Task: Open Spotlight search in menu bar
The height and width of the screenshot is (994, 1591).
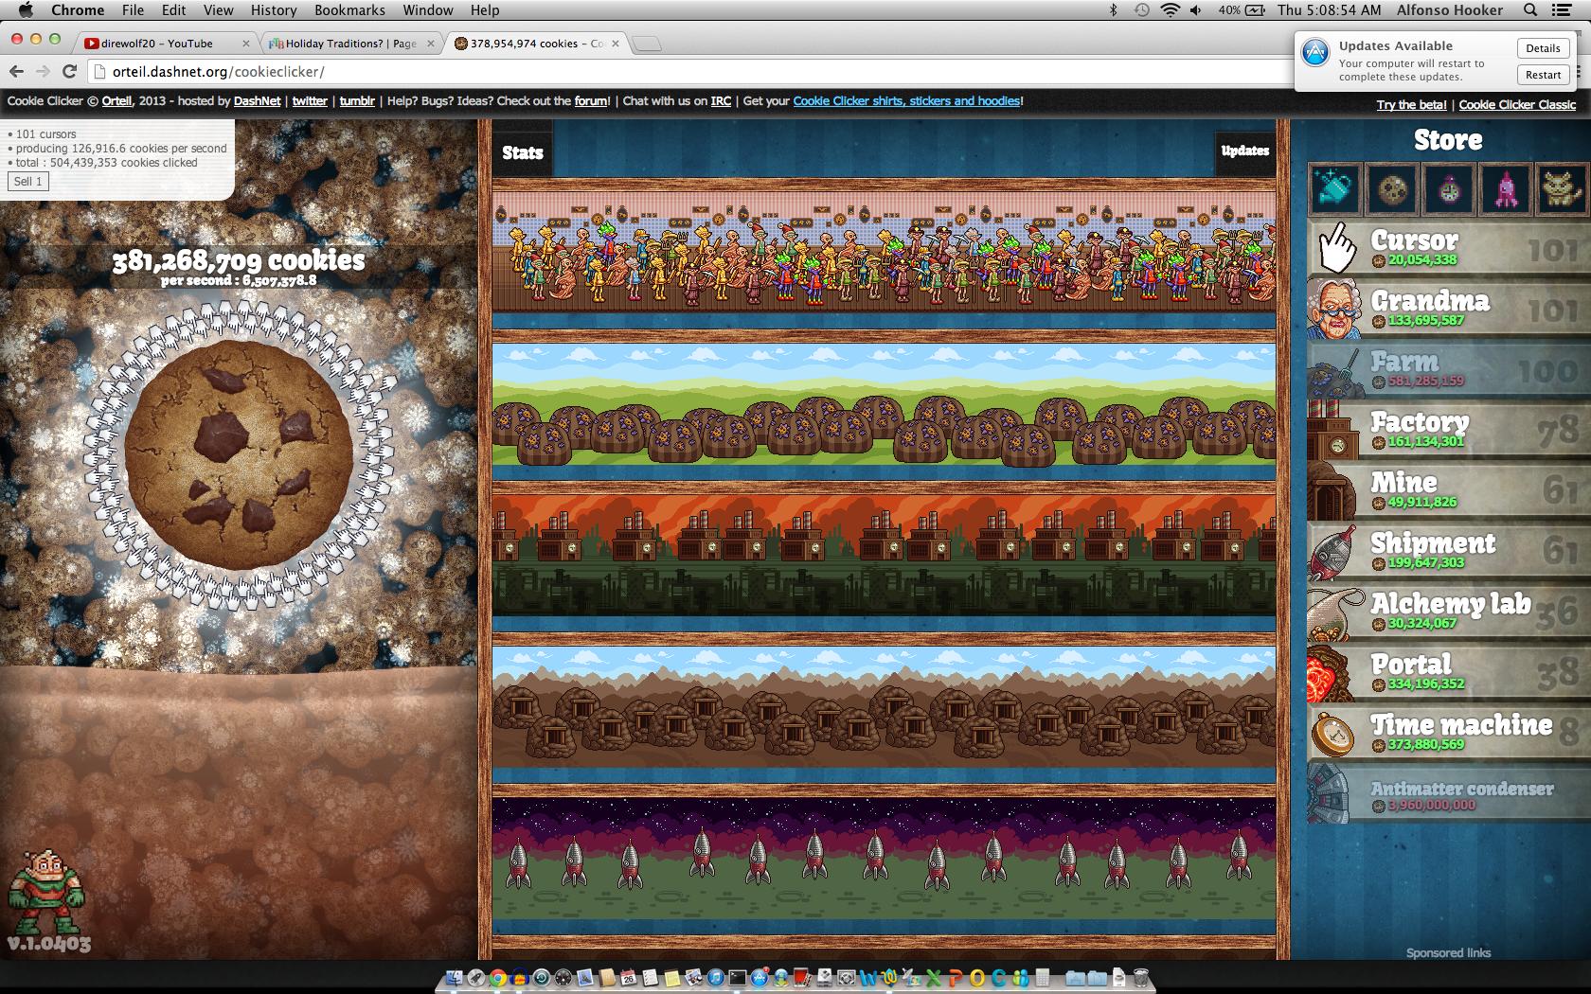Action: (x=1530, y=10)
